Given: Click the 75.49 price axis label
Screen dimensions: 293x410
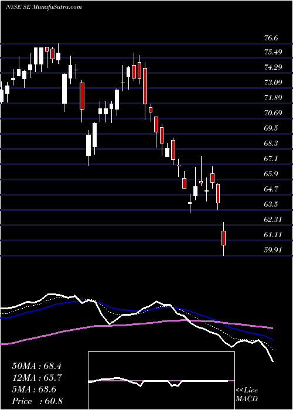Looking at the screenshot, I should coord(273,52).
